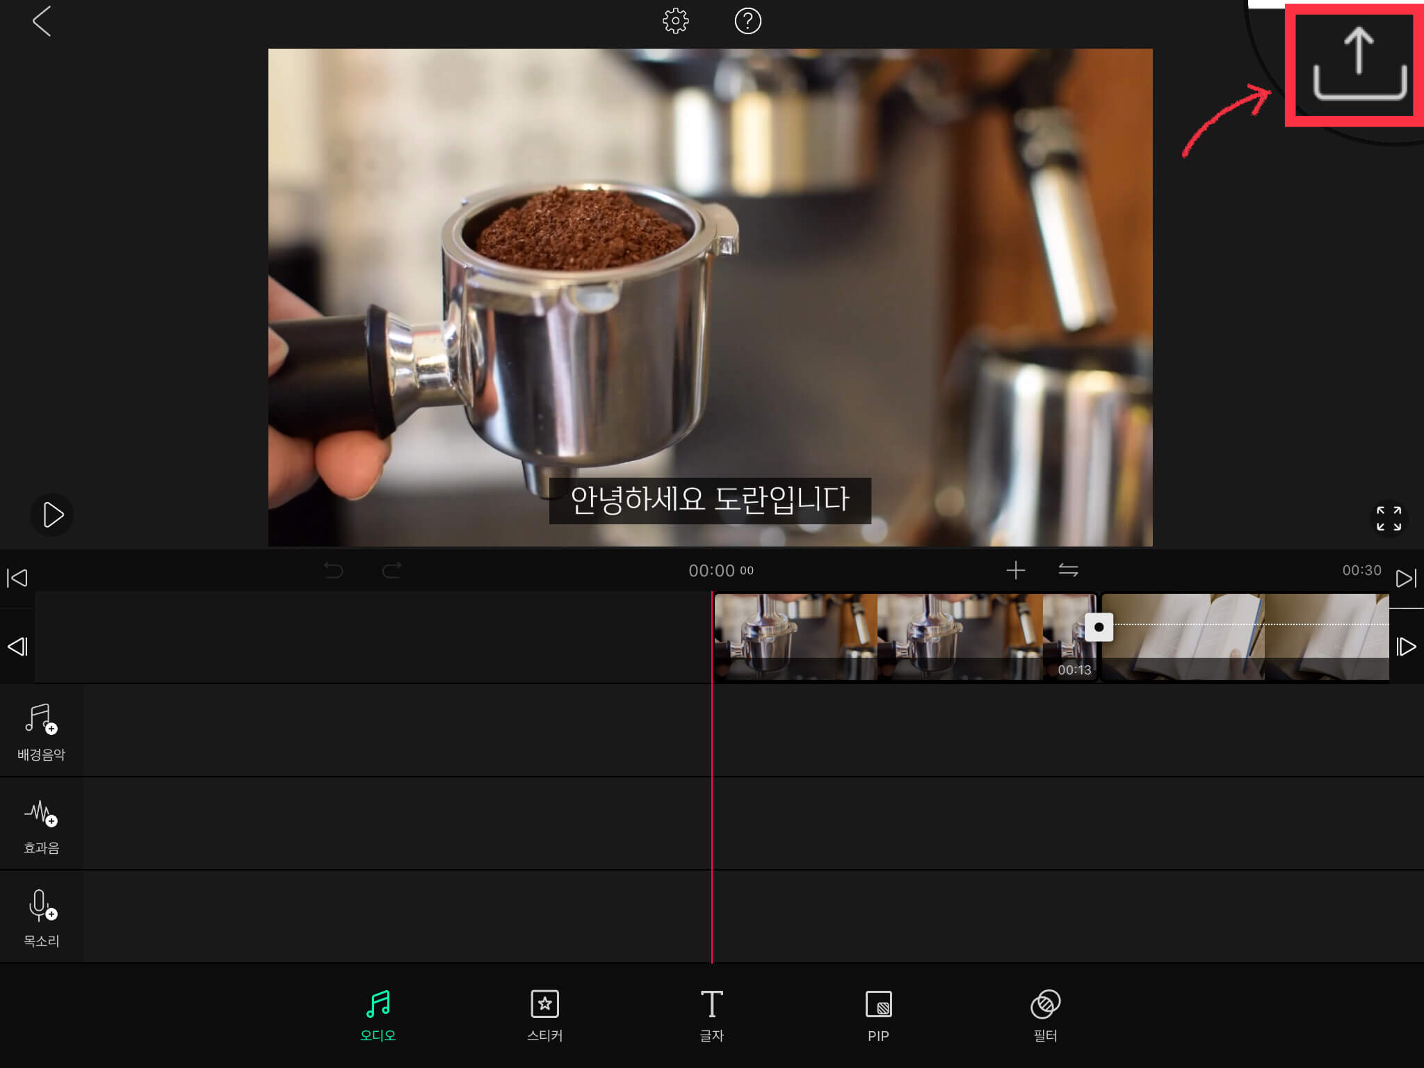Tap the swap/reorder clips arrows icon

tap(1068, 571)
